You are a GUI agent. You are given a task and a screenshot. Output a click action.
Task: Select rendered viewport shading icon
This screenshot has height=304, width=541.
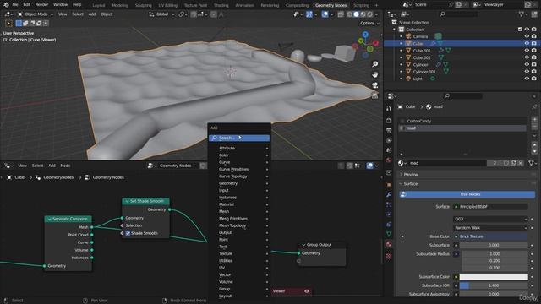coord(369,14)
